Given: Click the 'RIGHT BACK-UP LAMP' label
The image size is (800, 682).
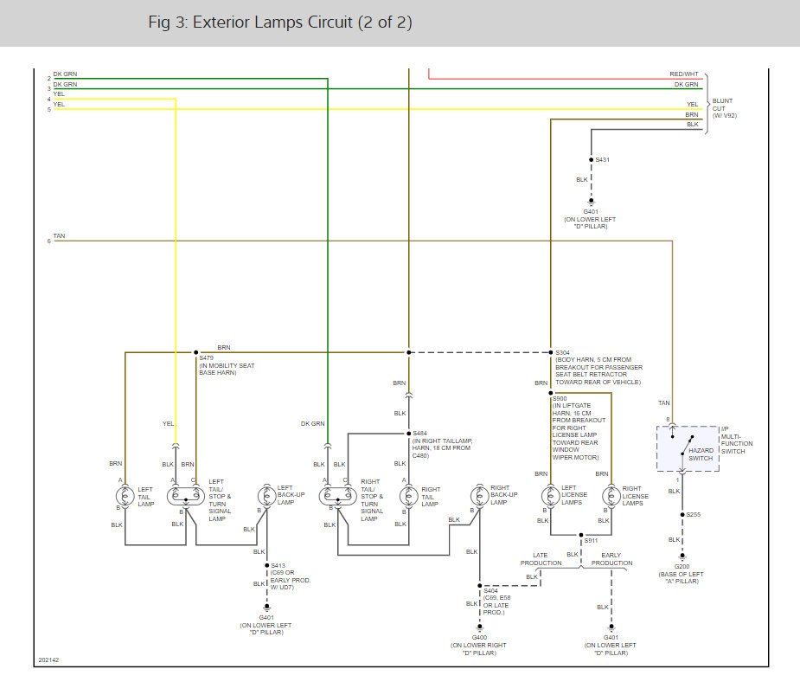Looking at the screenshot, I should coord(504,495).
